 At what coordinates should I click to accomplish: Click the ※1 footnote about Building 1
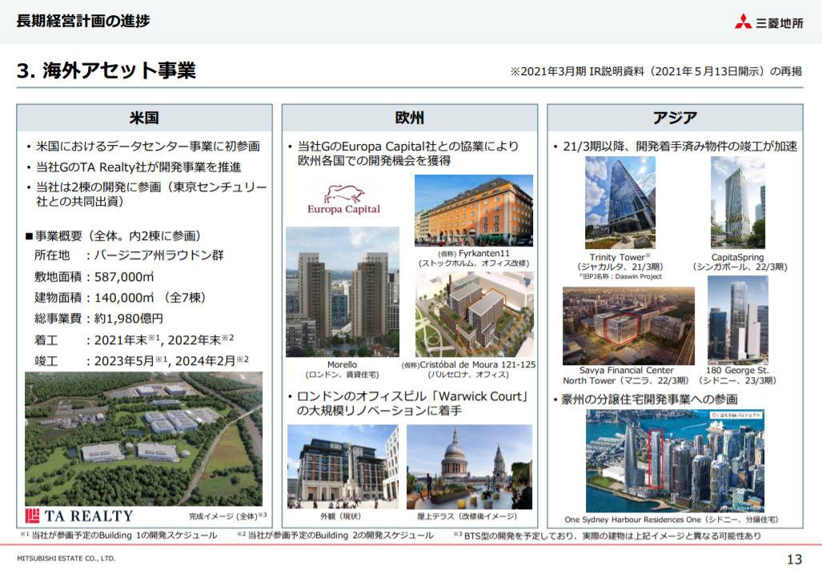[x=118, y=536]
